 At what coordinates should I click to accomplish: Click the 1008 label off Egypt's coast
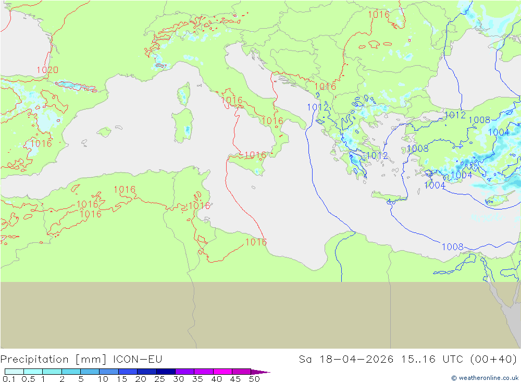(x=453, y=247)
